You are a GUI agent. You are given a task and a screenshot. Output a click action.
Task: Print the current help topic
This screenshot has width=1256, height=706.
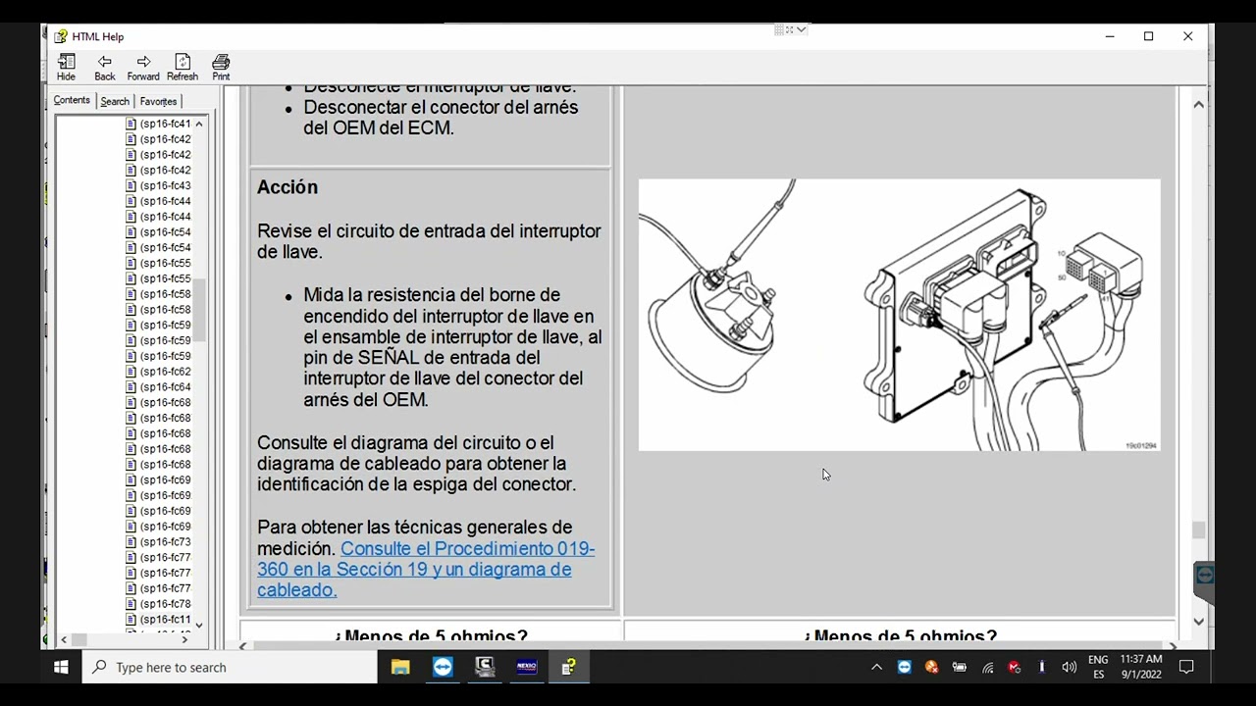tap(221, 68)
